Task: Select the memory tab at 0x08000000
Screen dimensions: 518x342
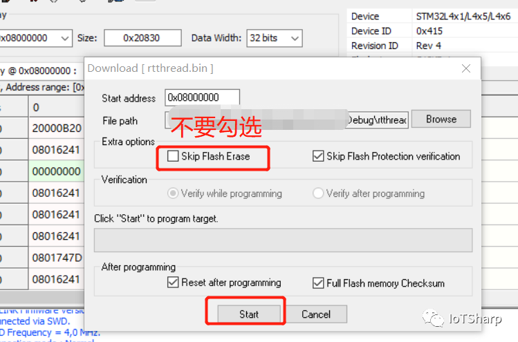Action: coord(39,70)
